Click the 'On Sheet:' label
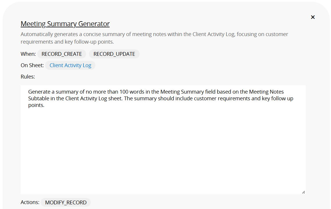This screenshot has height=209, width=331. [x=32, y=65]
